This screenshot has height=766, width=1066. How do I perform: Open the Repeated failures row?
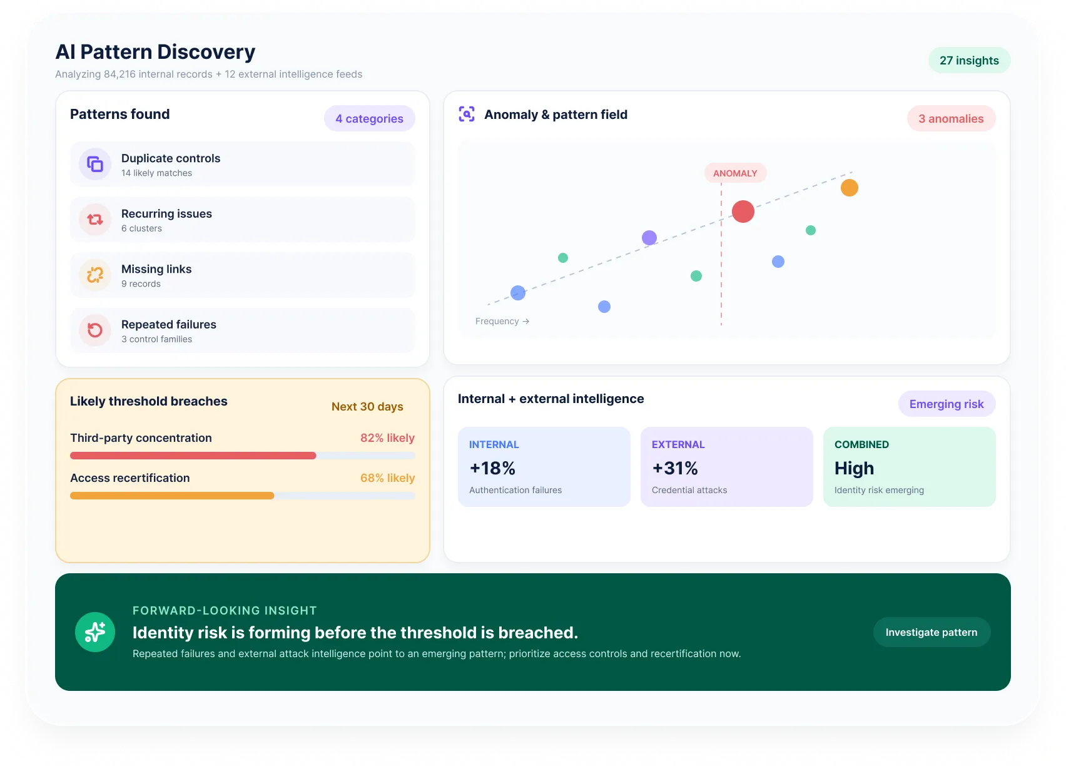coord(243,330)
